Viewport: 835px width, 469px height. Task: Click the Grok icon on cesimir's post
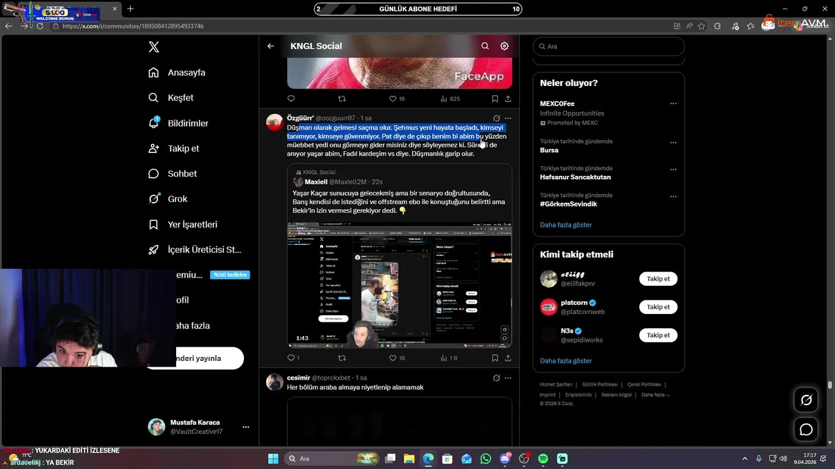point(496,378)
